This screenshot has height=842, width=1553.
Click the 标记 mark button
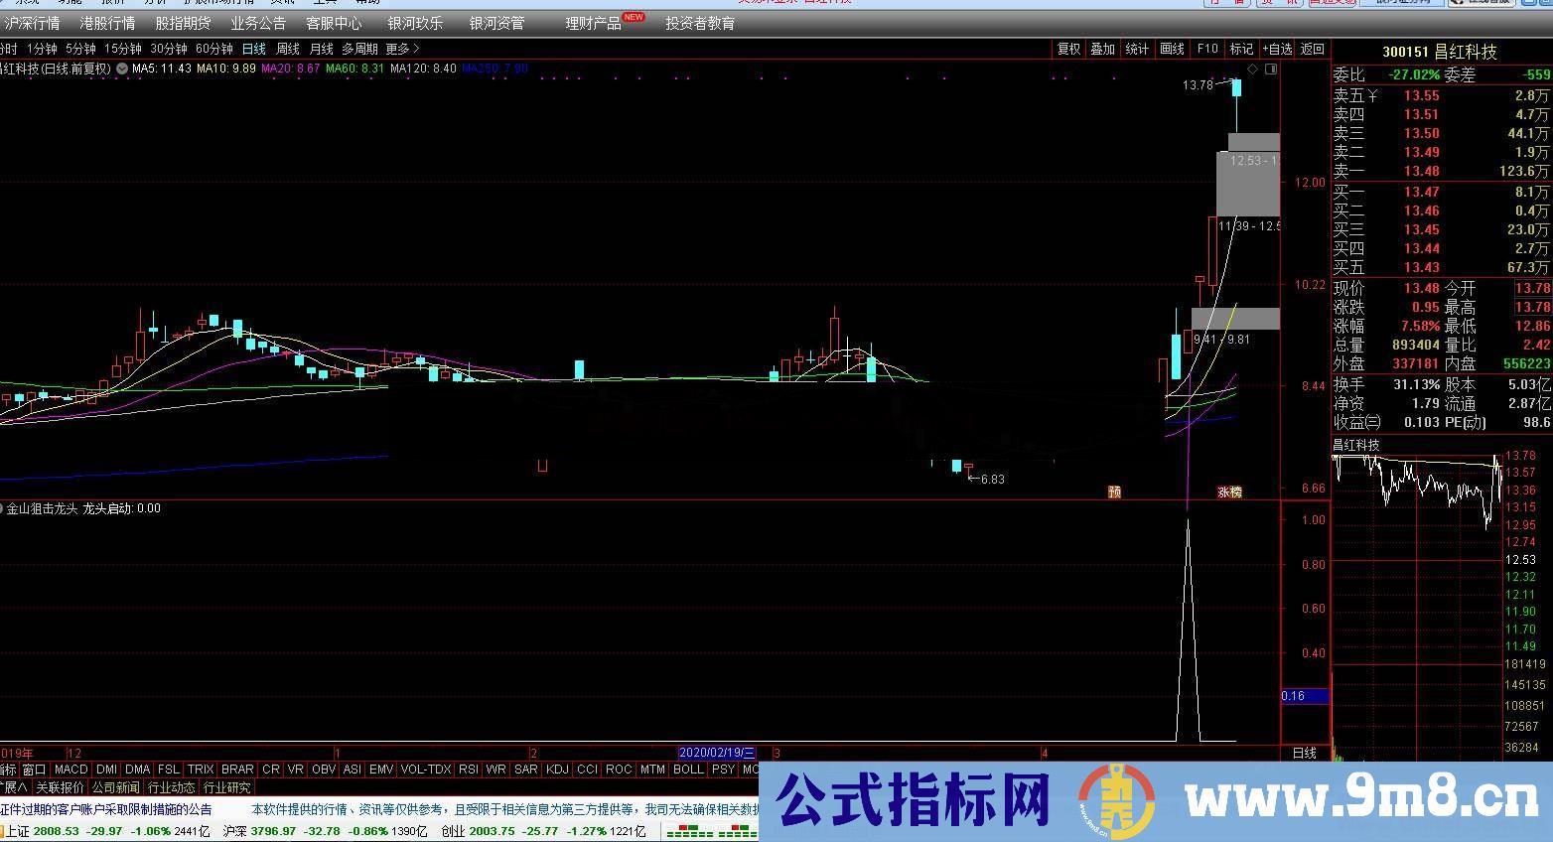click(x=1241, y=49)
